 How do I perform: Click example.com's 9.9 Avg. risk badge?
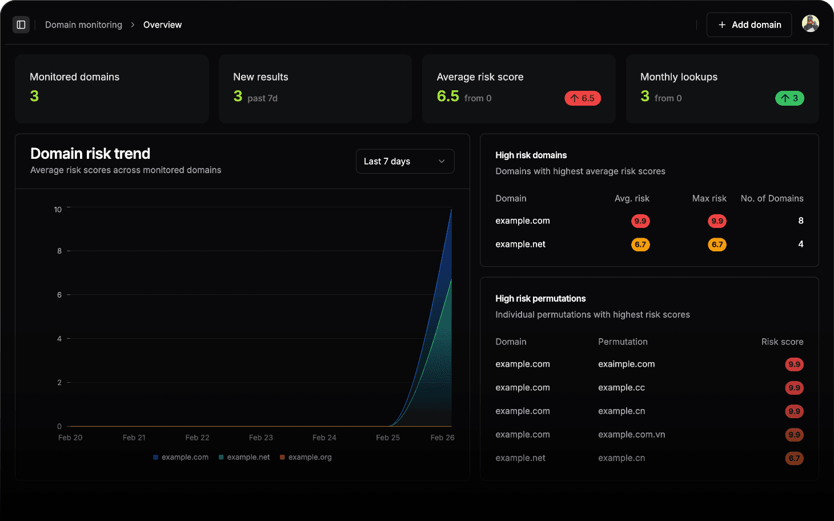[640, 221]
